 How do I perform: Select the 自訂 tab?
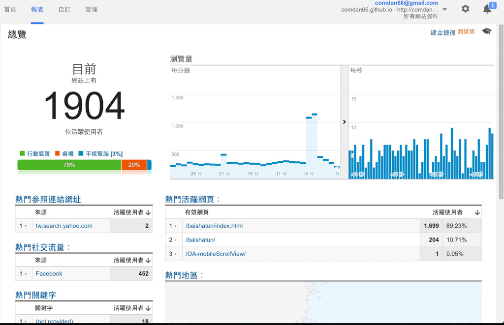[64, 10]
